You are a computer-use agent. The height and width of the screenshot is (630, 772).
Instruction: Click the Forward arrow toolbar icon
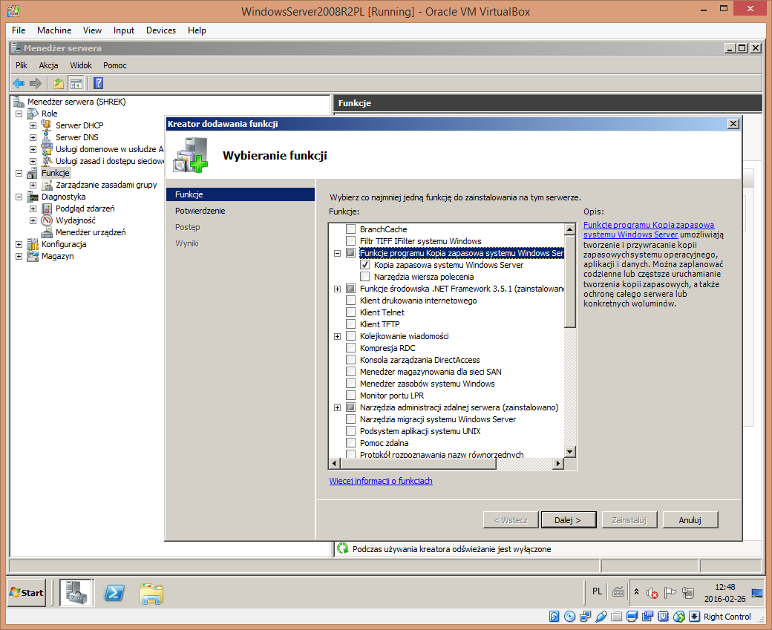pos(36,83)
